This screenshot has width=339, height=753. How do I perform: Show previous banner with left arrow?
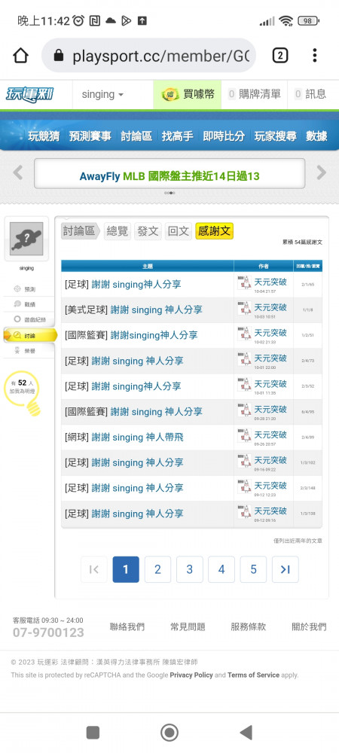tap(18, 172)
